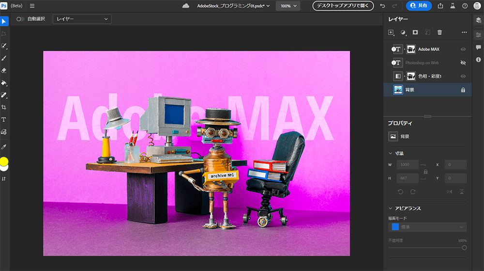Undo the last action
This screenshot has height=271, width=484.
tap(382, 6)
